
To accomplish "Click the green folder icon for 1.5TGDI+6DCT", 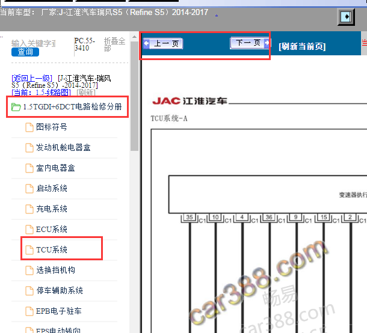I will pyautogui.click(x=16, y=107).
